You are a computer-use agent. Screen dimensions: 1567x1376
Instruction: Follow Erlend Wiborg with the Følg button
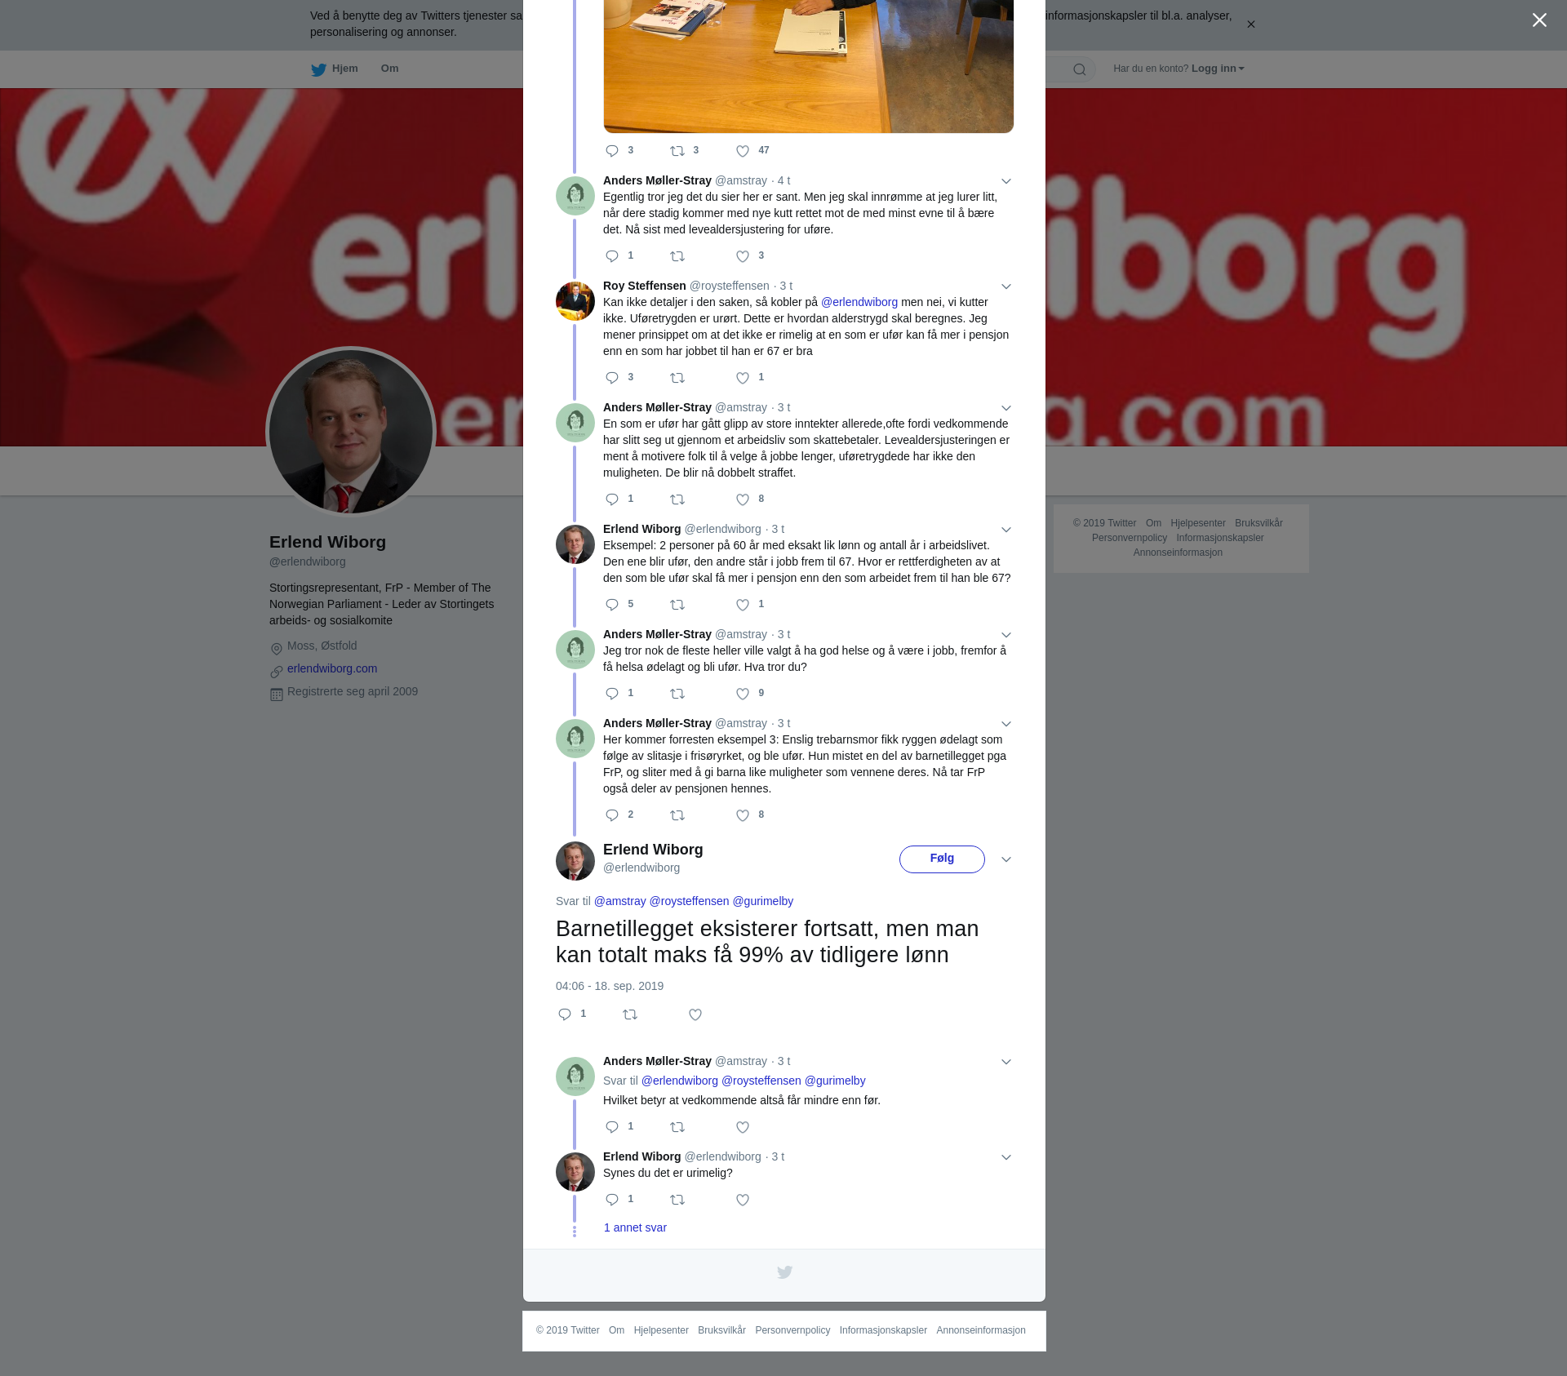(x=942, y=859)
